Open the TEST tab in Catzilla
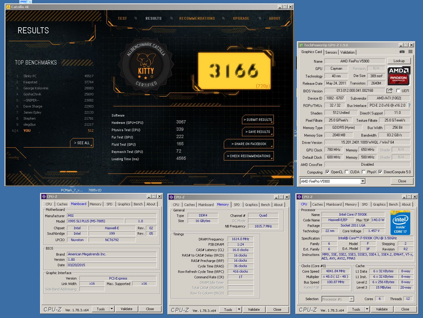 pyautogui.click(x=122, y=18)
